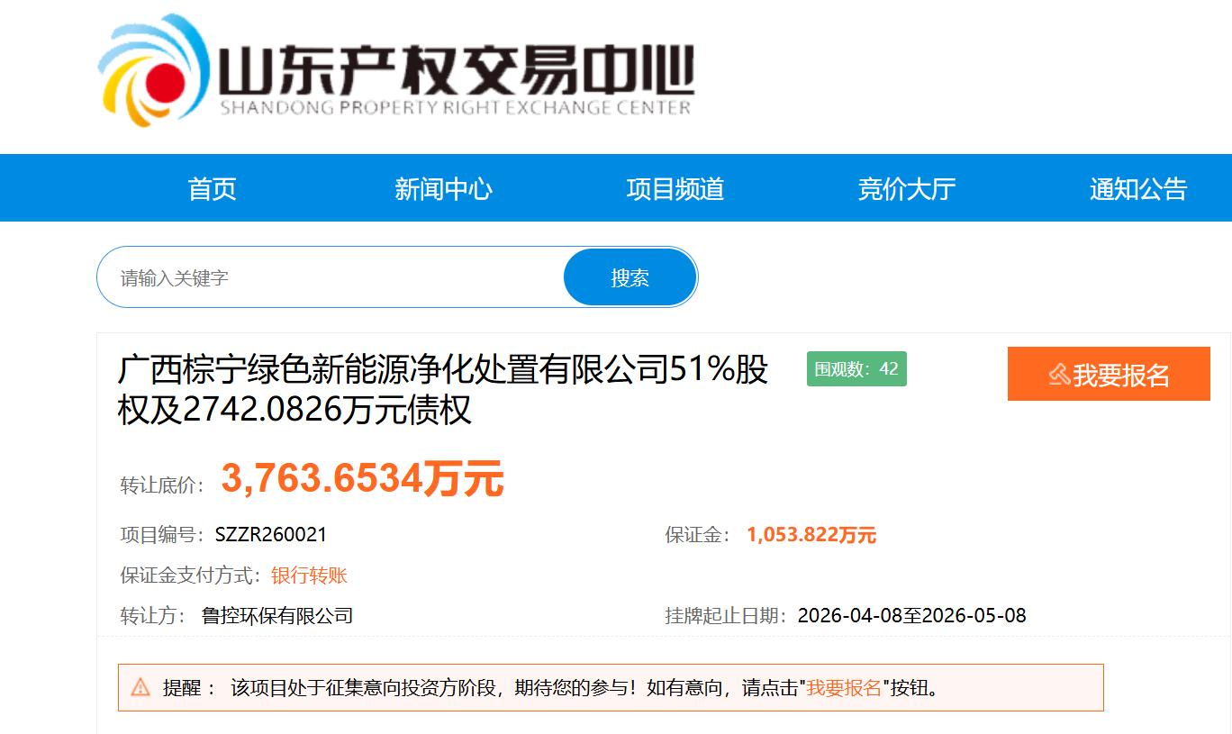1232x734 pixels.
Task: Select the 广西棕宁绿色新能源 project title
Action: click(442, 389)
